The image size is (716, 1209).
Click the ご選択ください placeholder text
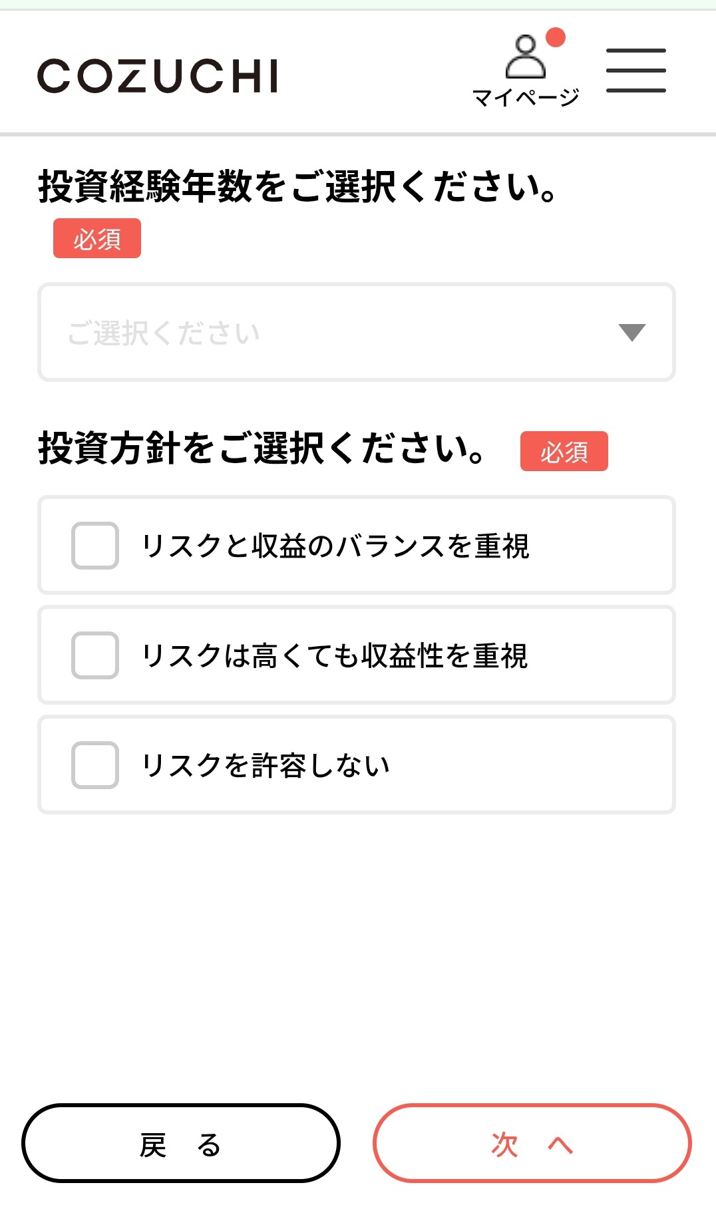(164, 333)
